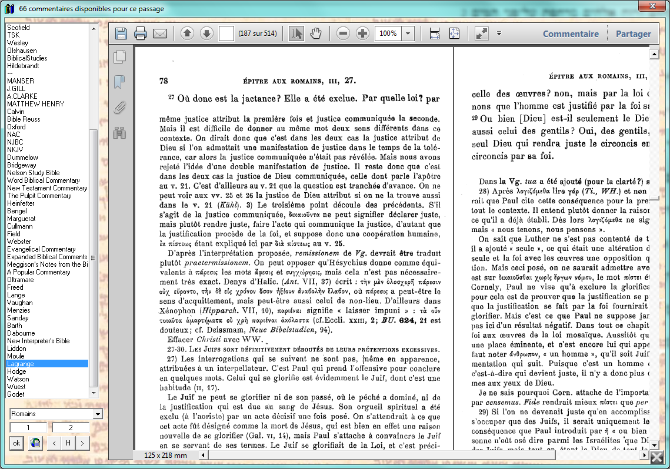Open the Commentaire pane

tap(571, 33)
